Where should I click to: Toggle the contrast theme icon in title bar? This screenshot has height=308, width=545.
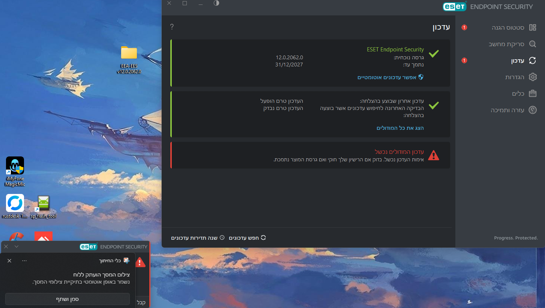[216, 3]
